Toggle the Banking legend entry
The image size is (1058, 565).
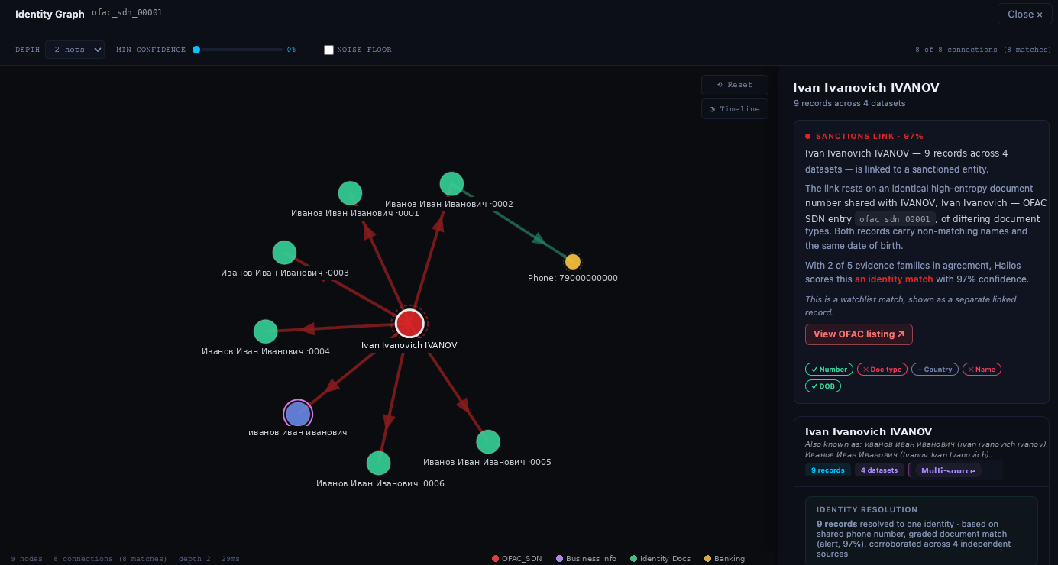click(x=724, y=559)
